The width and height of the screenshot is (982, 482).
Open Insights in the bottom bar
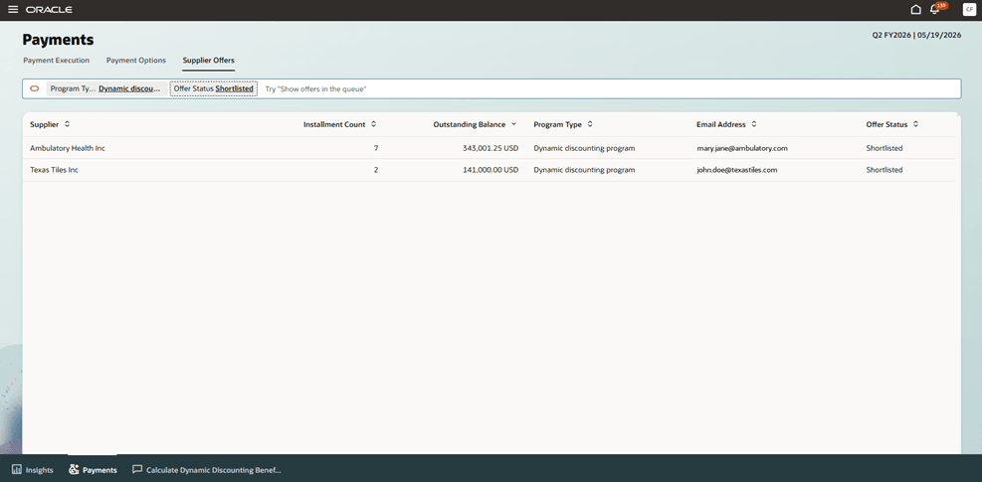pyautogui.click(x=33, y=470)
